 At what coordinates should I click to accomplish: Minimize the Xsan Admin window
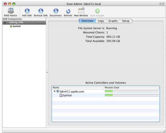point(9,4)
